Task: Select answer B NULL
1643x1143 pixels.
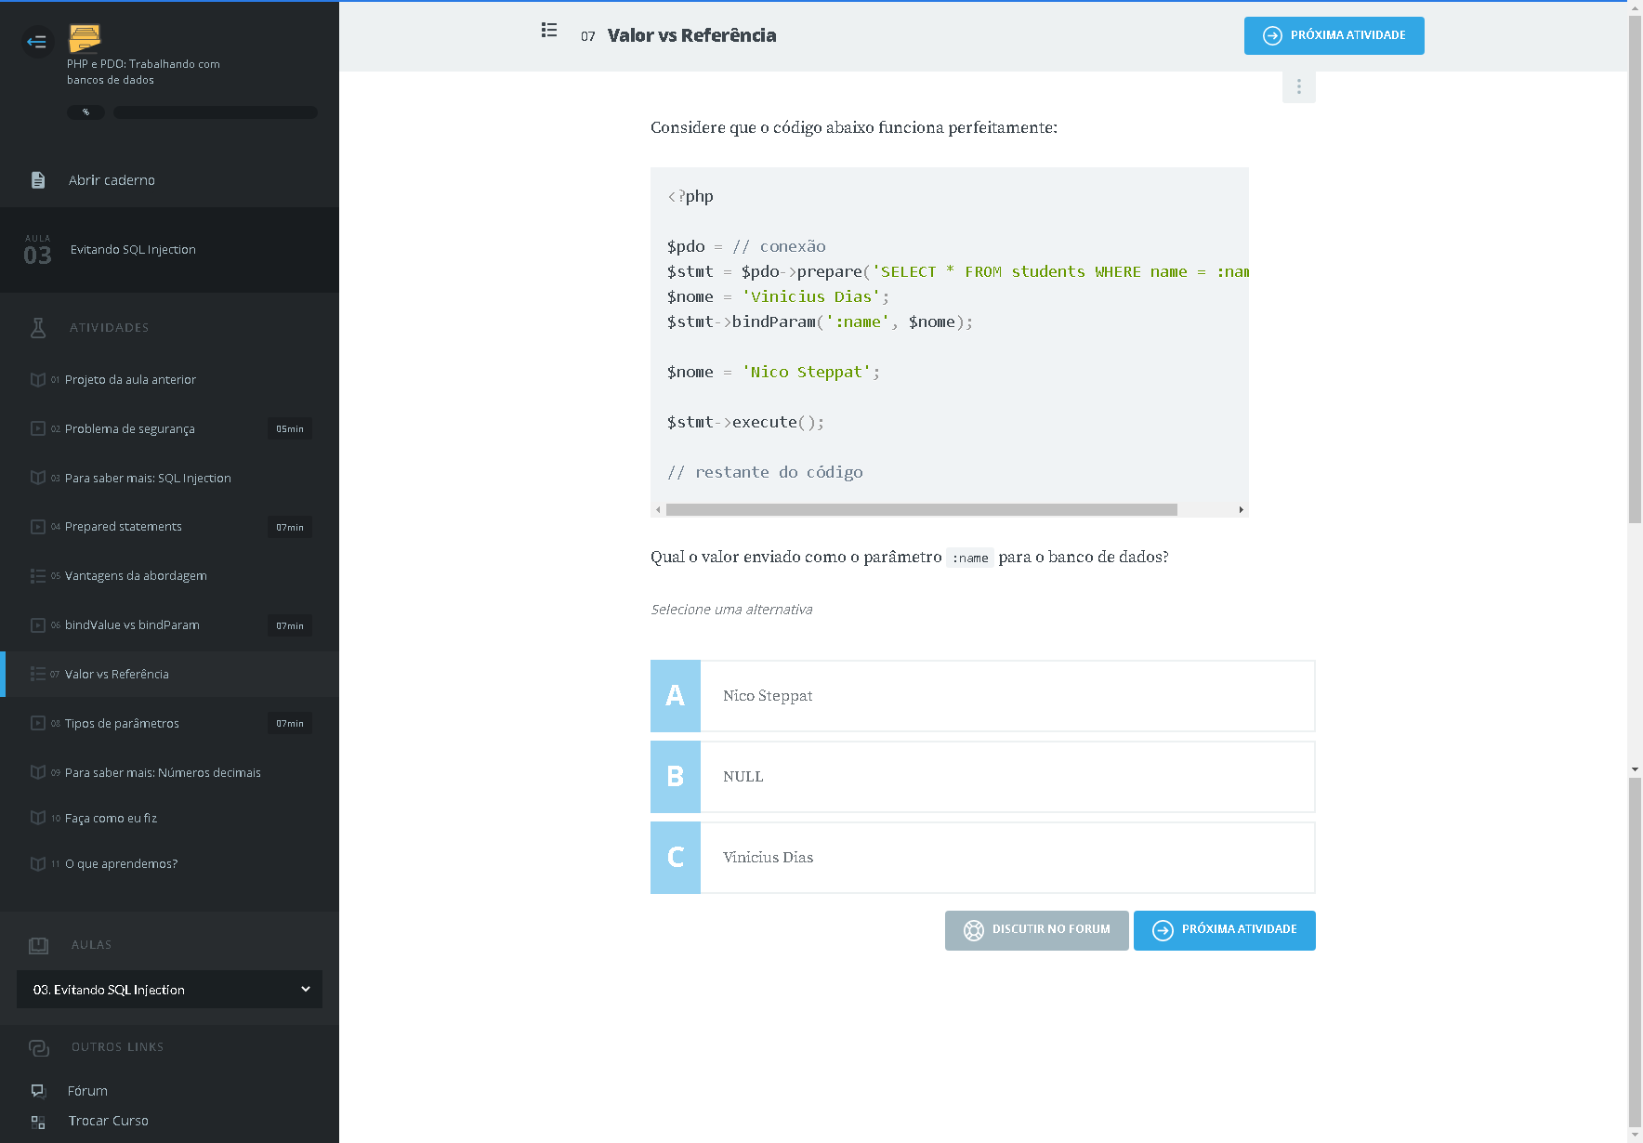Action: click(982, 777)
